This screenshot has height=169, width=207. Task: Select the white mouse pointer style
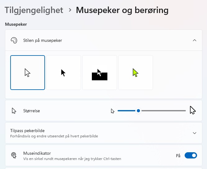28,73
